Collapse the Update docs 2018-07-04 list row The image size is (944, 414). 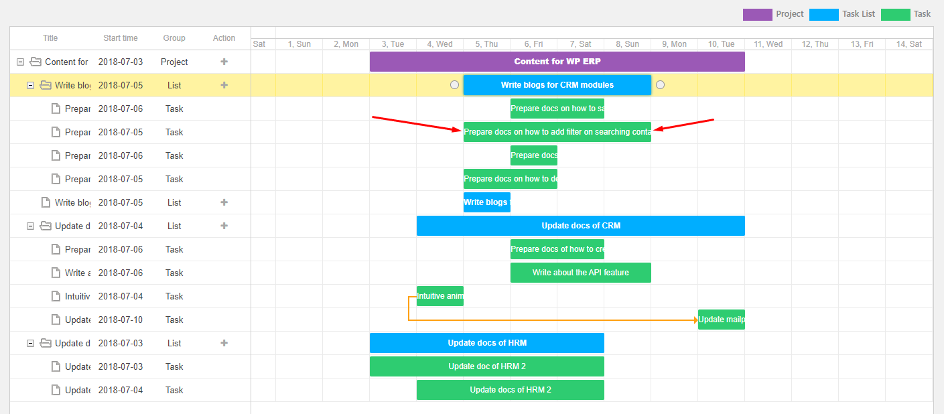[x=30, y=226]
